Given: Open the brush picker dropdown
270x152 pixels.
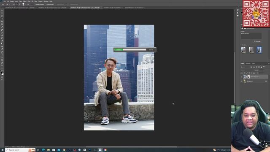Looking at the screenshot, I should point(23,4).
